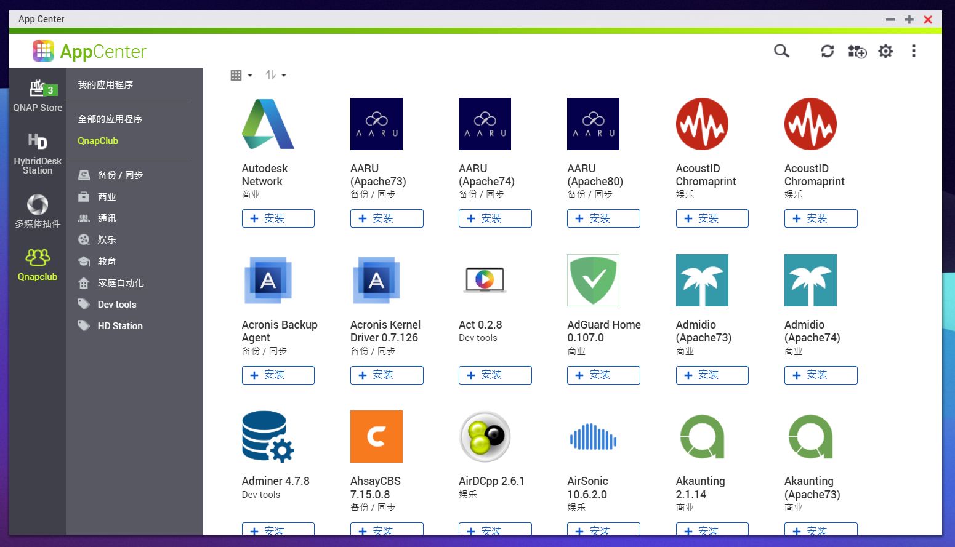Install Autodesk Network
Viewport: 955px width, 547px height.
(278, 218)
